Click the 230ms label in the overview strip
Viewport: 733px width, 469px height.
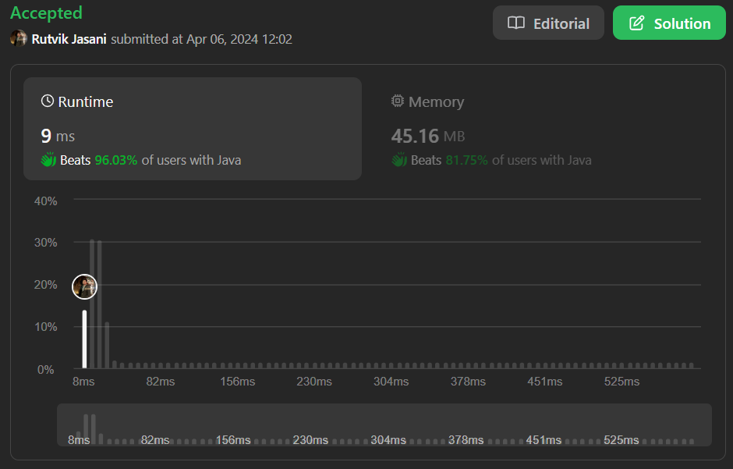310,440
